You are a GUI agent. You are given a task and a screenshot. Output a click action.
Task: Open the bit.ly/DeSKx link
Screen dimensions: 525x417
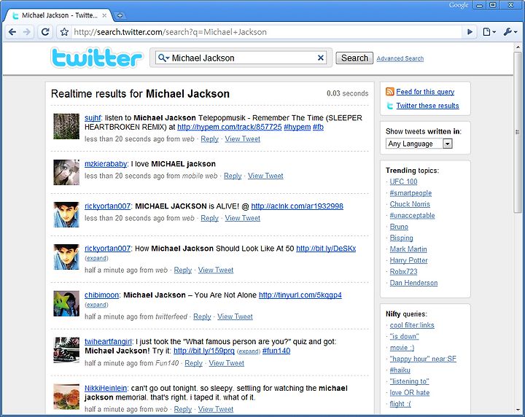326,249
